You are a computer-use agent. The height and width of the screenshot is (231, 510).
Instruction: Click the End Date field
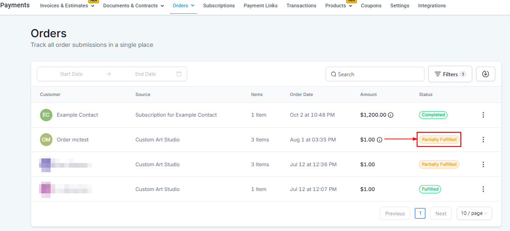[x=145, y=74]
